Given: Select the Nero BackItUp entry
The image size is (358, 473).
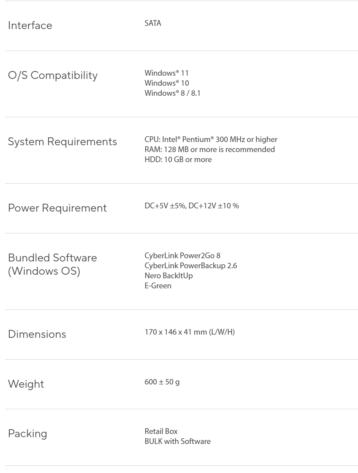Looking at the screenshot, I should tap(169, 275).
